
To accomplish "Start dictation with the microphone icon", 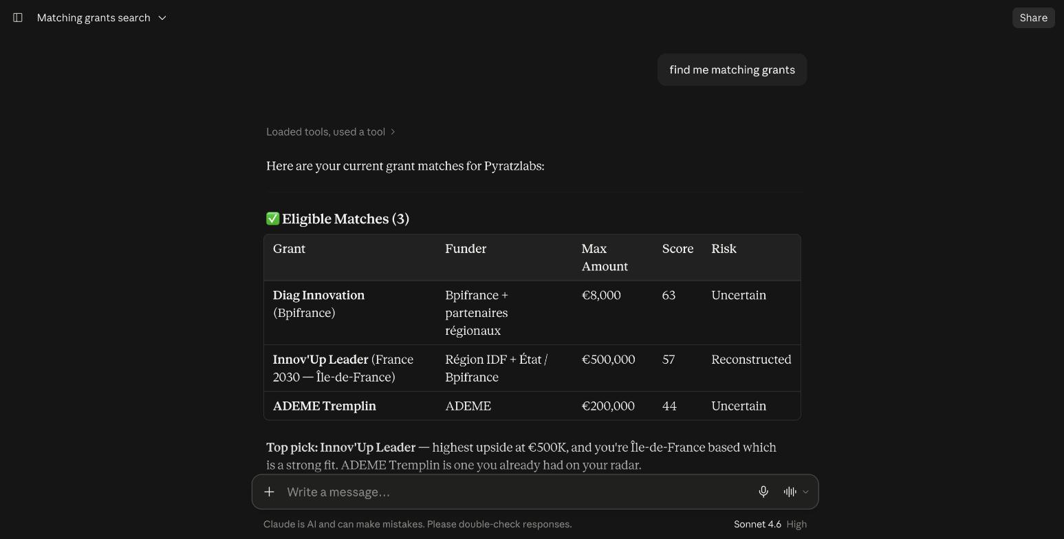I will click(x=763, y=492).
